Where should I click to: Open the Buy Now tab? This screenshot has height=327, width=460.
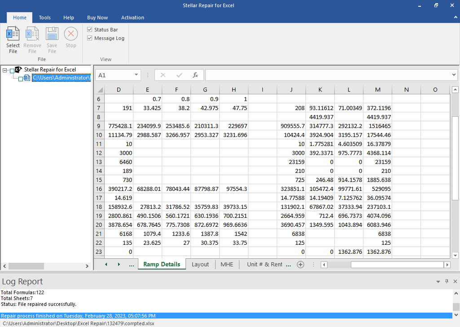tap(97, 18)
